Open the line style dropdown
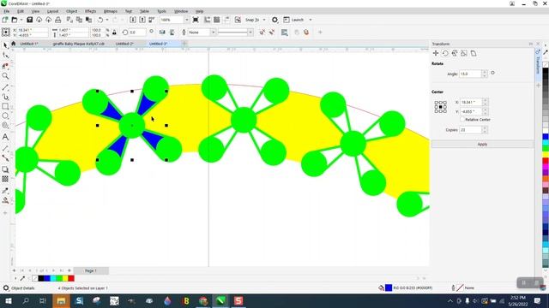This screenshot has height=308, width=549. point(250,33)
